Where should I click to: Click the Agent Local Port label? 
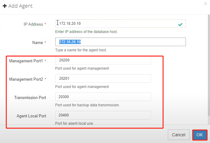coord(31,116)
